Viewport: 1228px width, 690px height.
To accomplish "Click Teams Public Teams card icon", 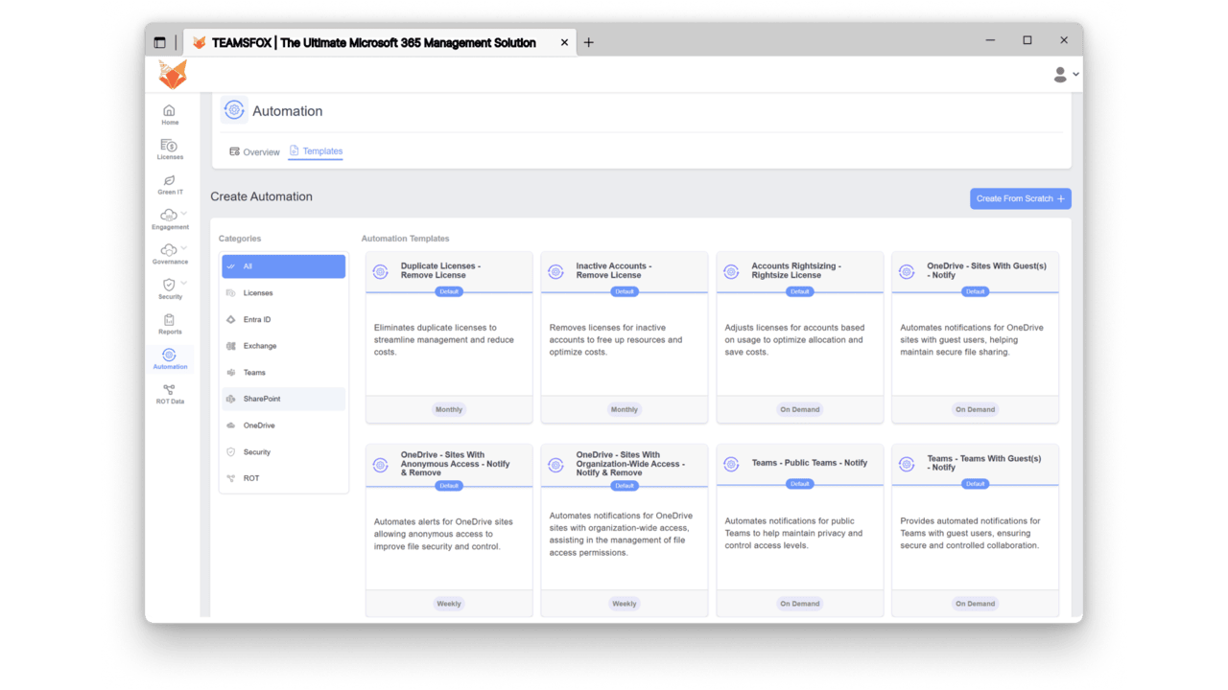I will tap(731, 465).
